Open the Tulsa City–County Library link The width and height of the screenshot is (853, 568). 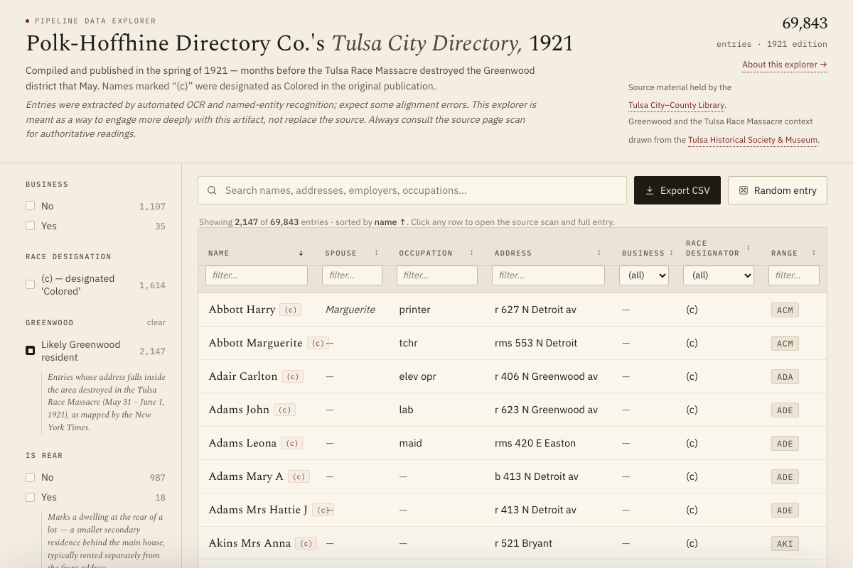coord(677,105)
